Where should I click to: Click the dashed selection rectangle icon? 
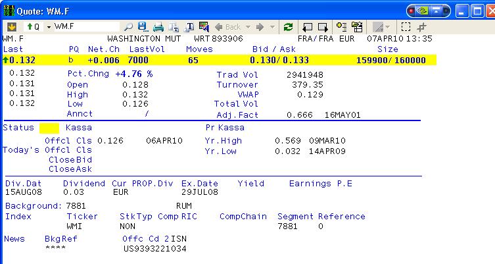coord(406,27)
